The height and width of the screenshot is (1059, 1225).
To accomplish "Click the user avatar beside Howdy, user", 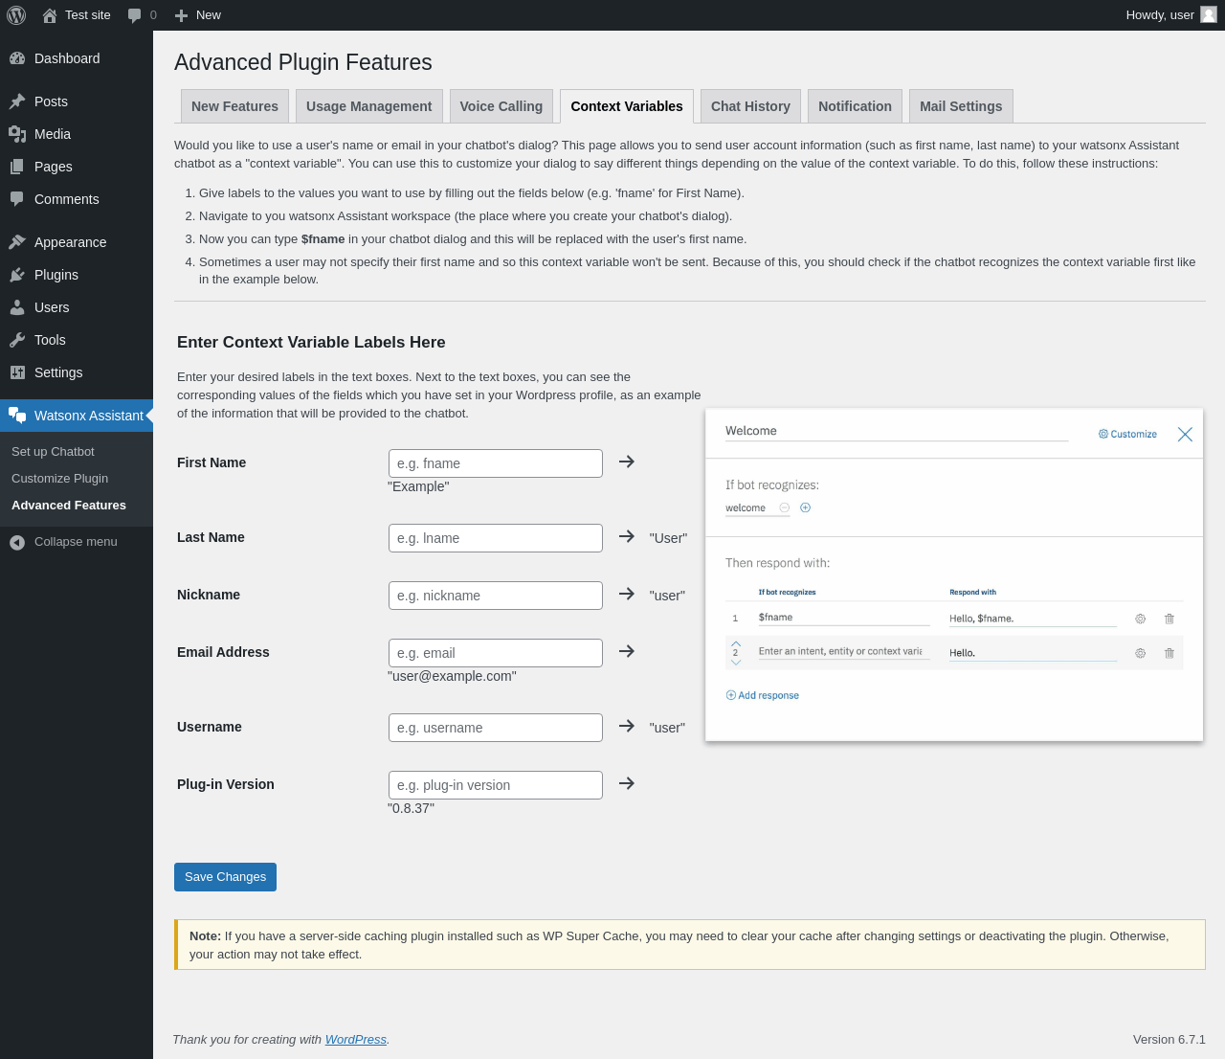I will coord(1209,15).
